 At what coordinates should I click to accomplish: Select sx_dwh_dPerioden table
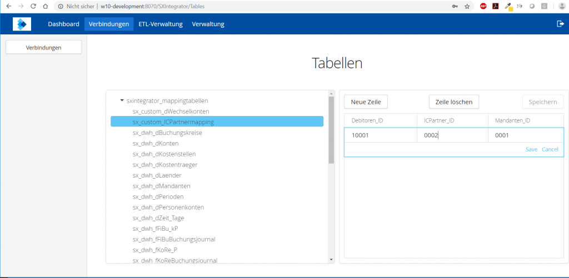click(158, 196)
